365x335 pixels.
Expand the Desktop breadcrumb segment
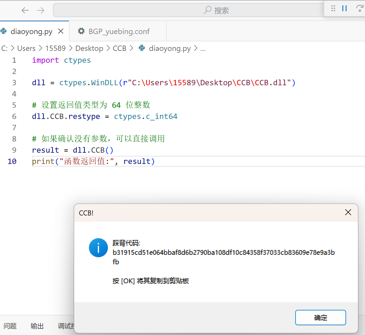tap(89, 48)
